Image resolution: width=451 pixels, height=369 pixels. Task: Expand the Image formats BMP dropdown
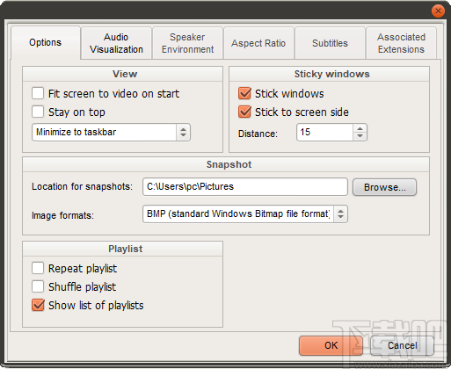(x=245, y=213)
